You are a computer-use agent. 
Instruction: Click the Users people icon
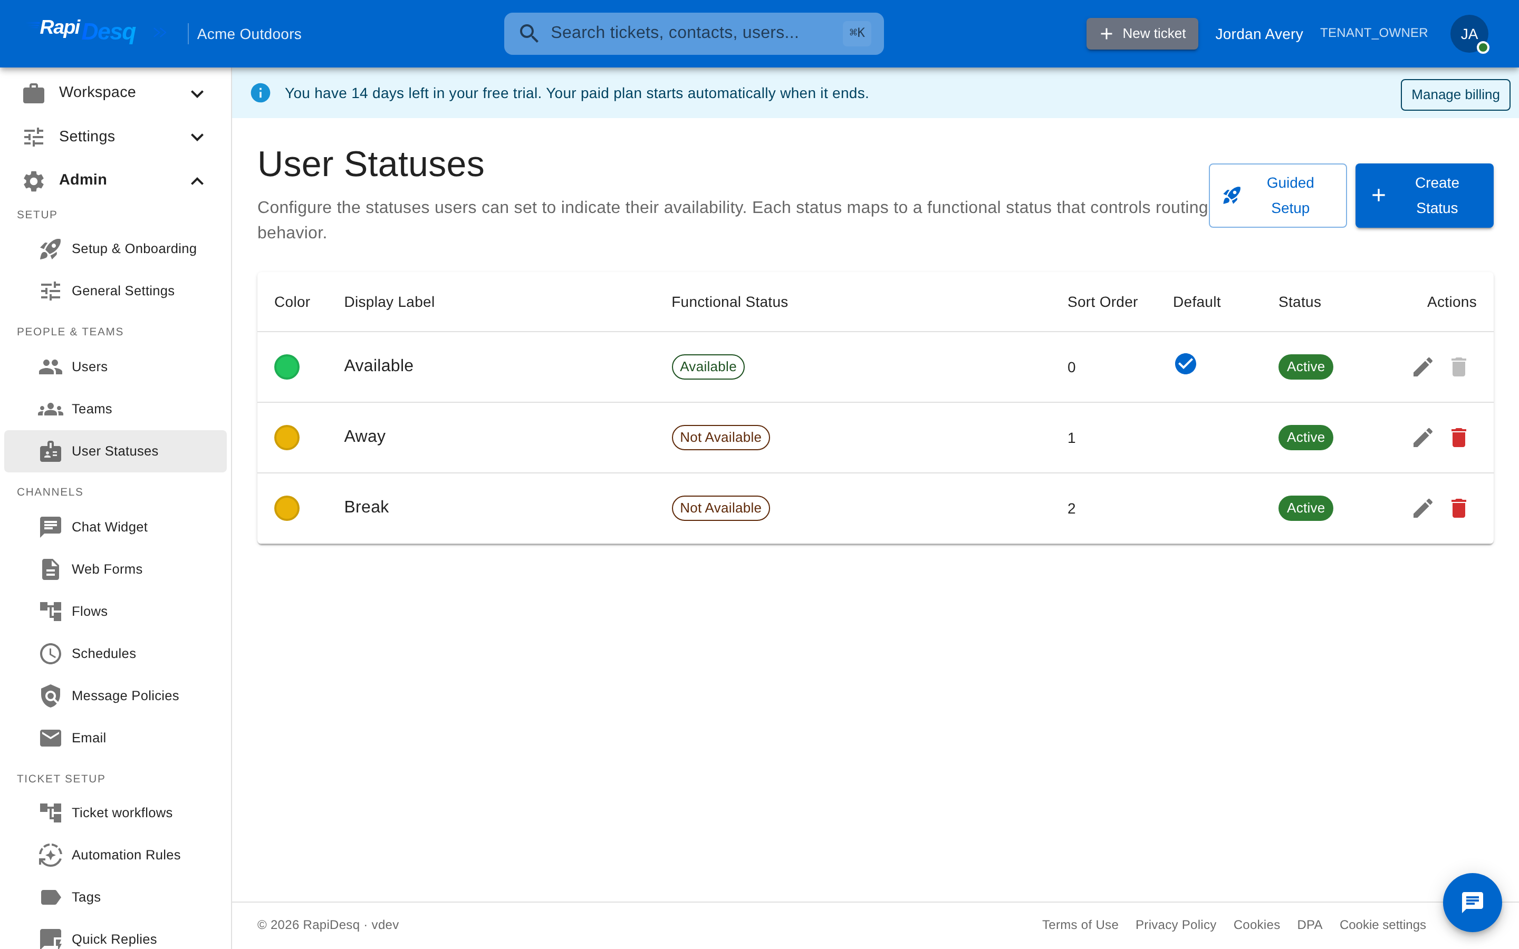click(50, 366)
